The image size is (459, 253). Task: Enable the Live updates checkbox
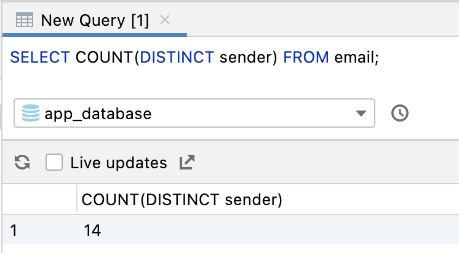[x=55, y=163]
